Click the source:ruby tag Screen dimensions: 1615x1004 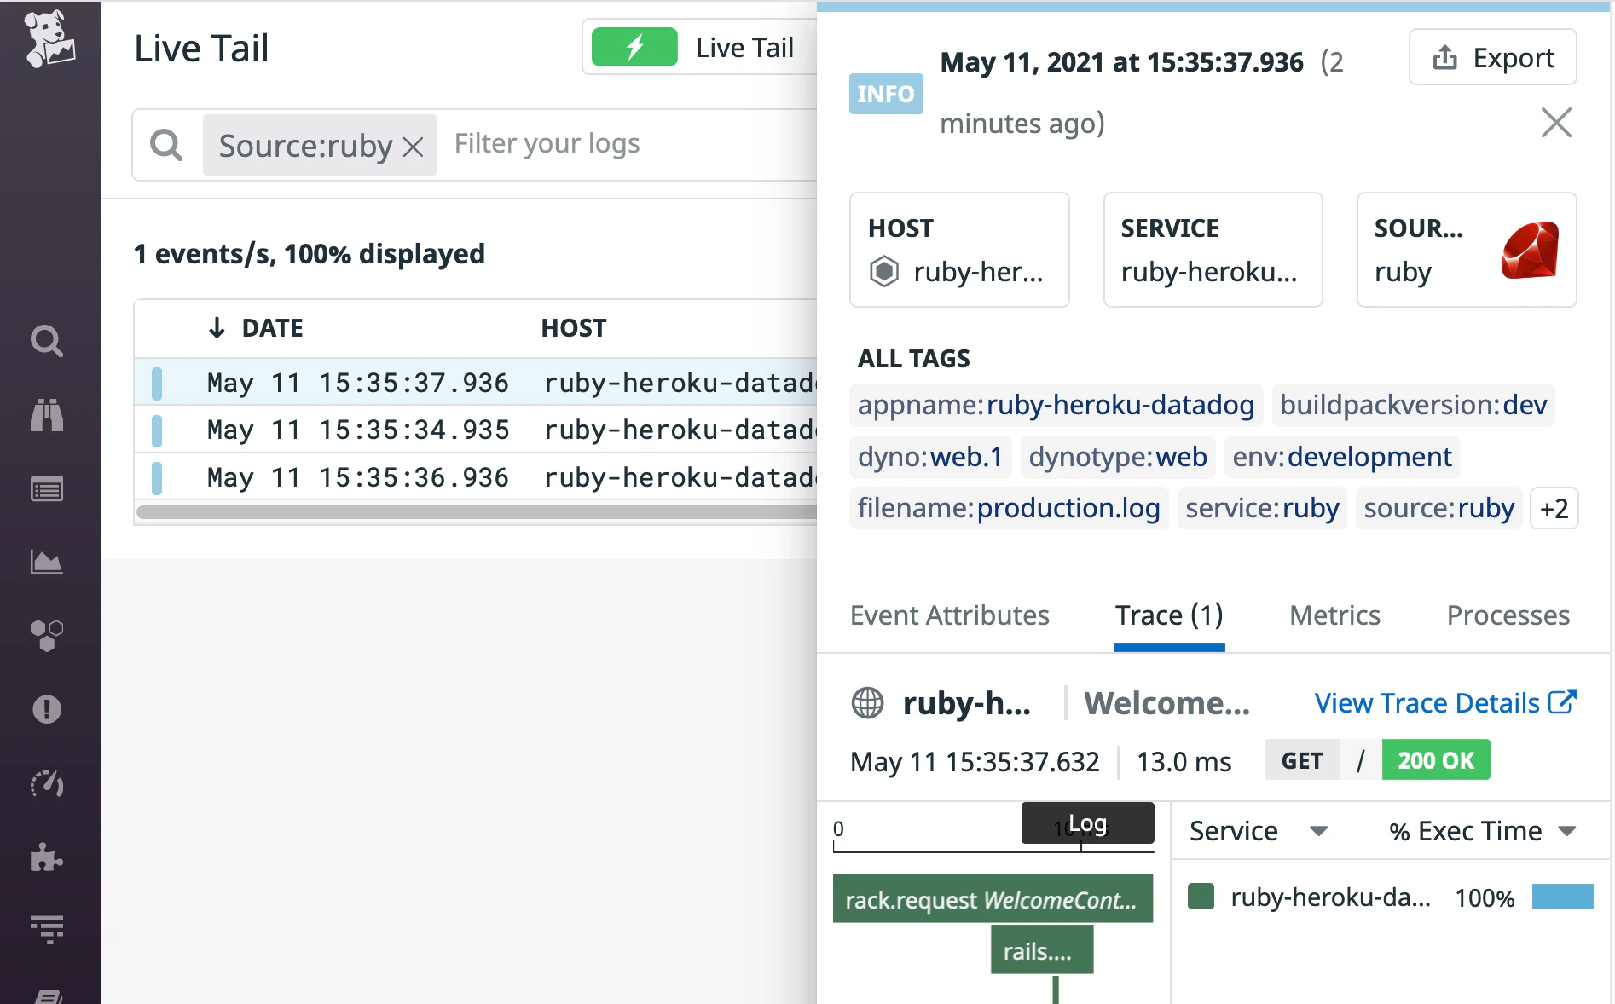1438,509
